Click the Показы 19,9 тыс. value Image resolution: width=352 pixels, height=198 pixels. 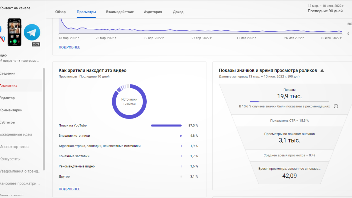(289, 96)
